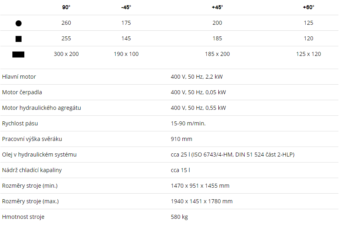Click the Motor hydraulického agregátu label

tap(42, 108)
